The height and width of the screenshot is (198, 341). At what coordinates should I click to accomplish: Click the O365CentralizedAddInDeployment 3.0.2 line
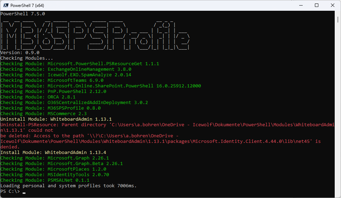coord(74,103)
